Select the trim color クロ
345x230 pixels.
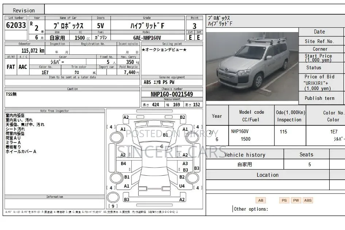(x=77, y=72)
